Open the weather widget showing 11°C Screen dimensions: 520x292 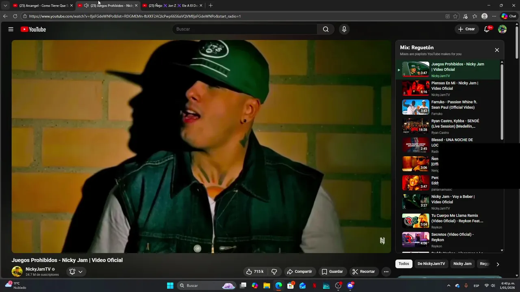15,286
